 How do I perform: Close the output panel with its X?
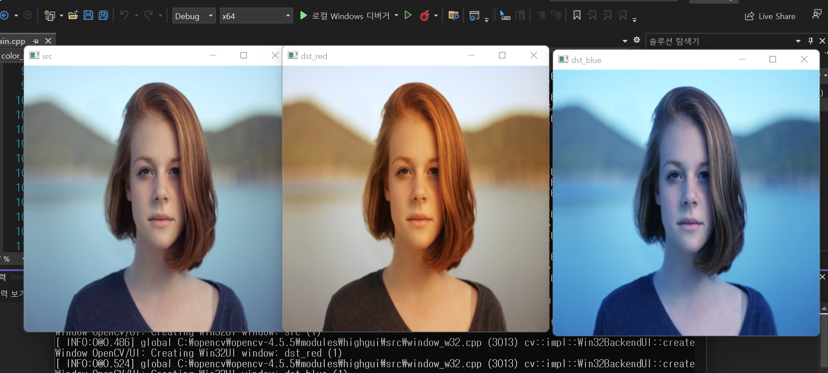(x=823, y=277)
